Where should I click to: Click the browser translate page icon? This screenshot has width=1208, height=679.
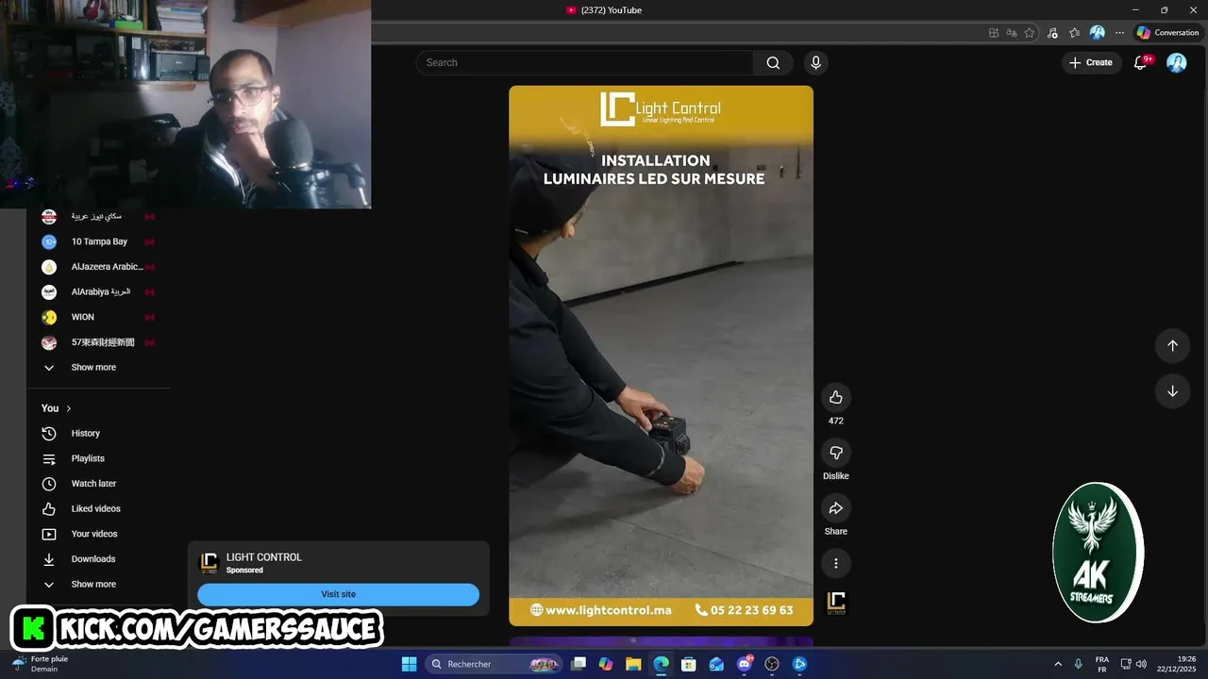pos(1012,33)
